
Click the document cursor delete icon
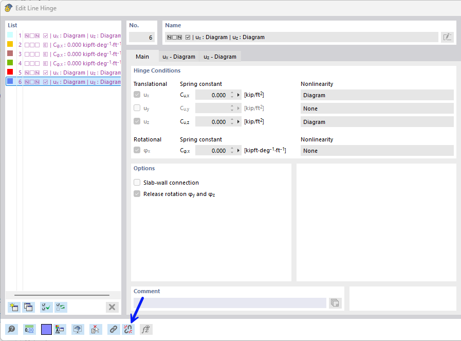coord(95,329)
